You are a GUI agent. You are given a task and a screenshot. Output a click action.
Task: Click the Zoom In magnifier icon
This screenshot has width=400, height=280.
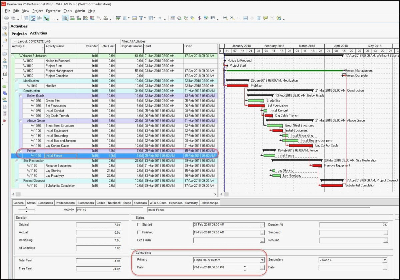(225, 19)
